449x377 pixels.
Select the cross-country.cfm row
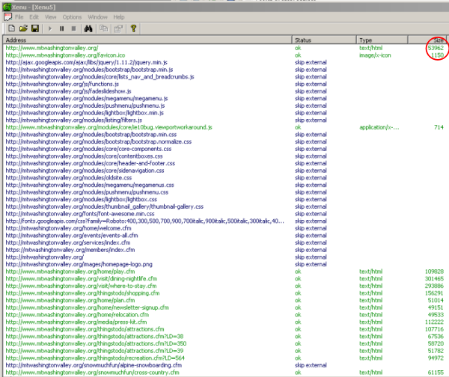(224, 373)
